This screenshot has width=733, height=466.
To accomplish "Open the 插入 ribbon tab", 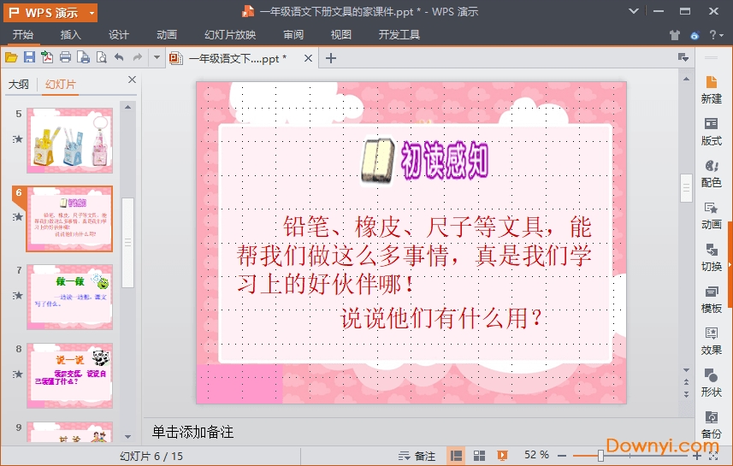I will pyautogui.click(x=71, y=35).
